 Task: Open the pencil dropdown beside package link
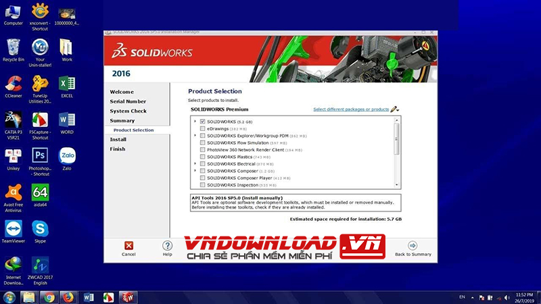click(x=395, y=109)
